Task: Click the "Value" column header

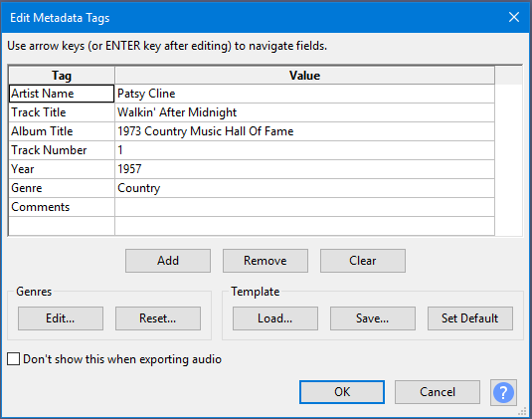Action: [304, 76]
